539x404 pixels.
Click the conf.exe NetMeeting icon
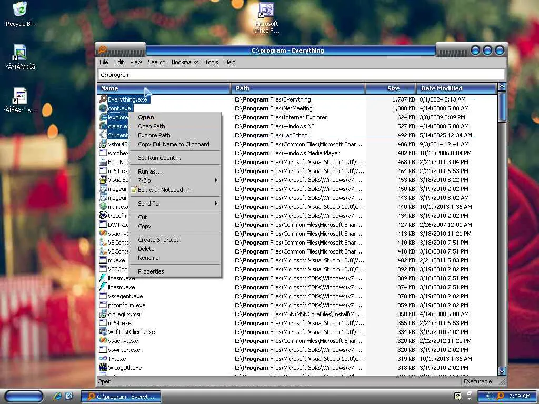[x=103, y=108]
